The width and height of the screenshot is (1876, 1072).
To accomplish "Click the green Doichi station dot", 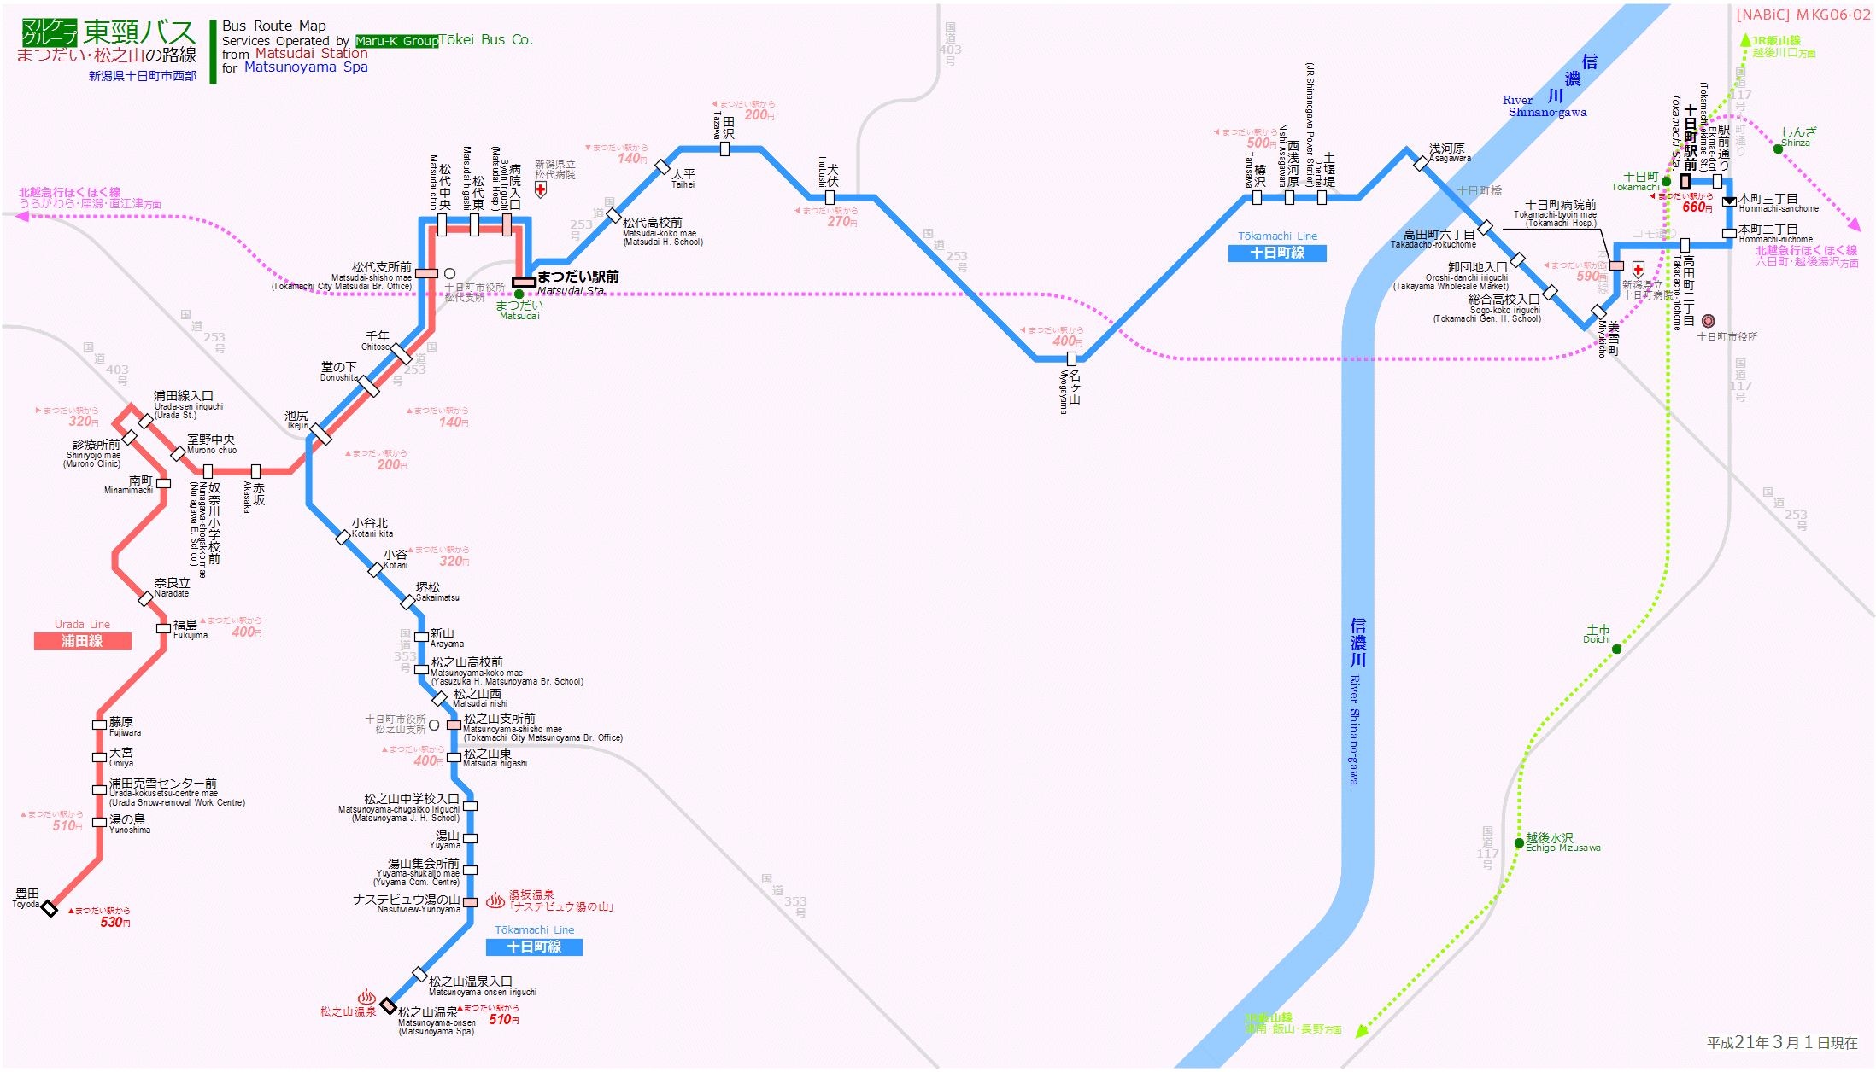I will click(1616, 649).
